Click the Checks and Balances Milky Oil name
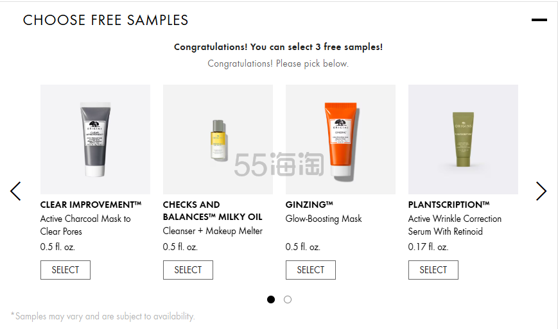This screenshot has height=329, width=558. click(x=213, y=210)
